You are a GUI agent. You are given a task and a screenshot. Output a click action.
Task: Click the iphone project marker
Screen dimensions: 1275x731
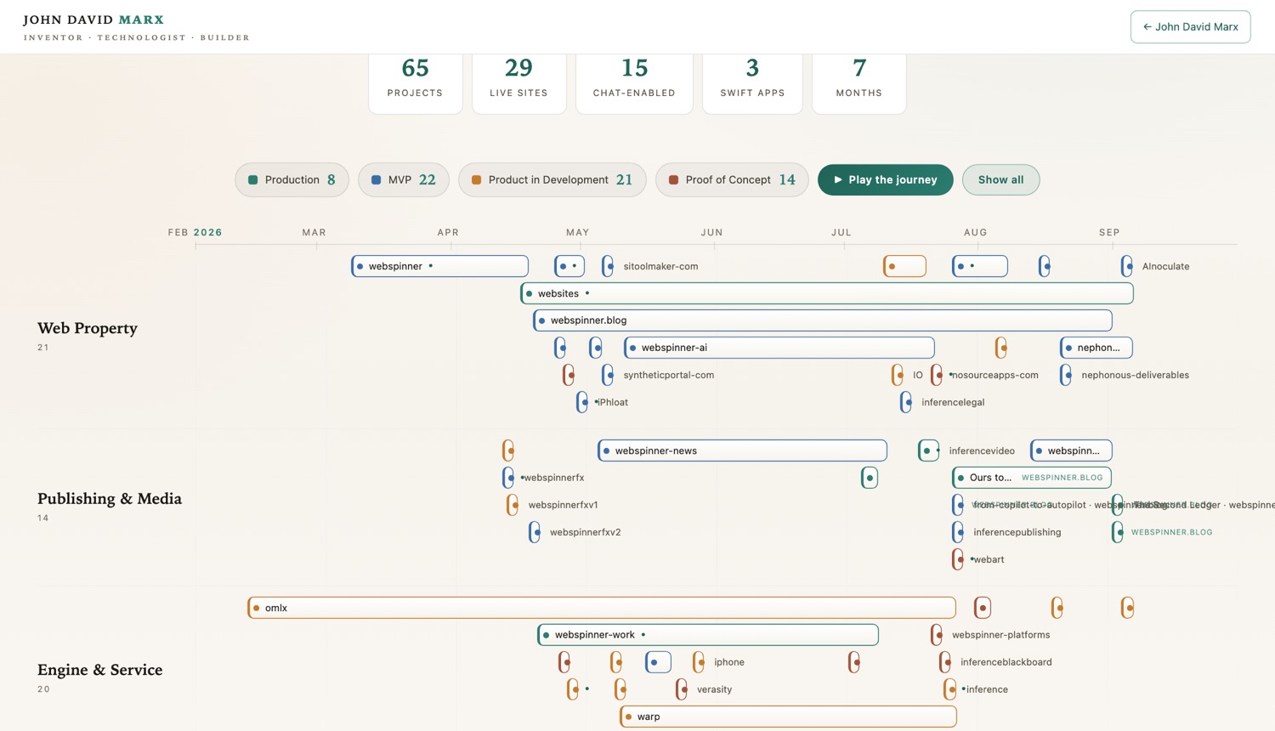[699, 662]
